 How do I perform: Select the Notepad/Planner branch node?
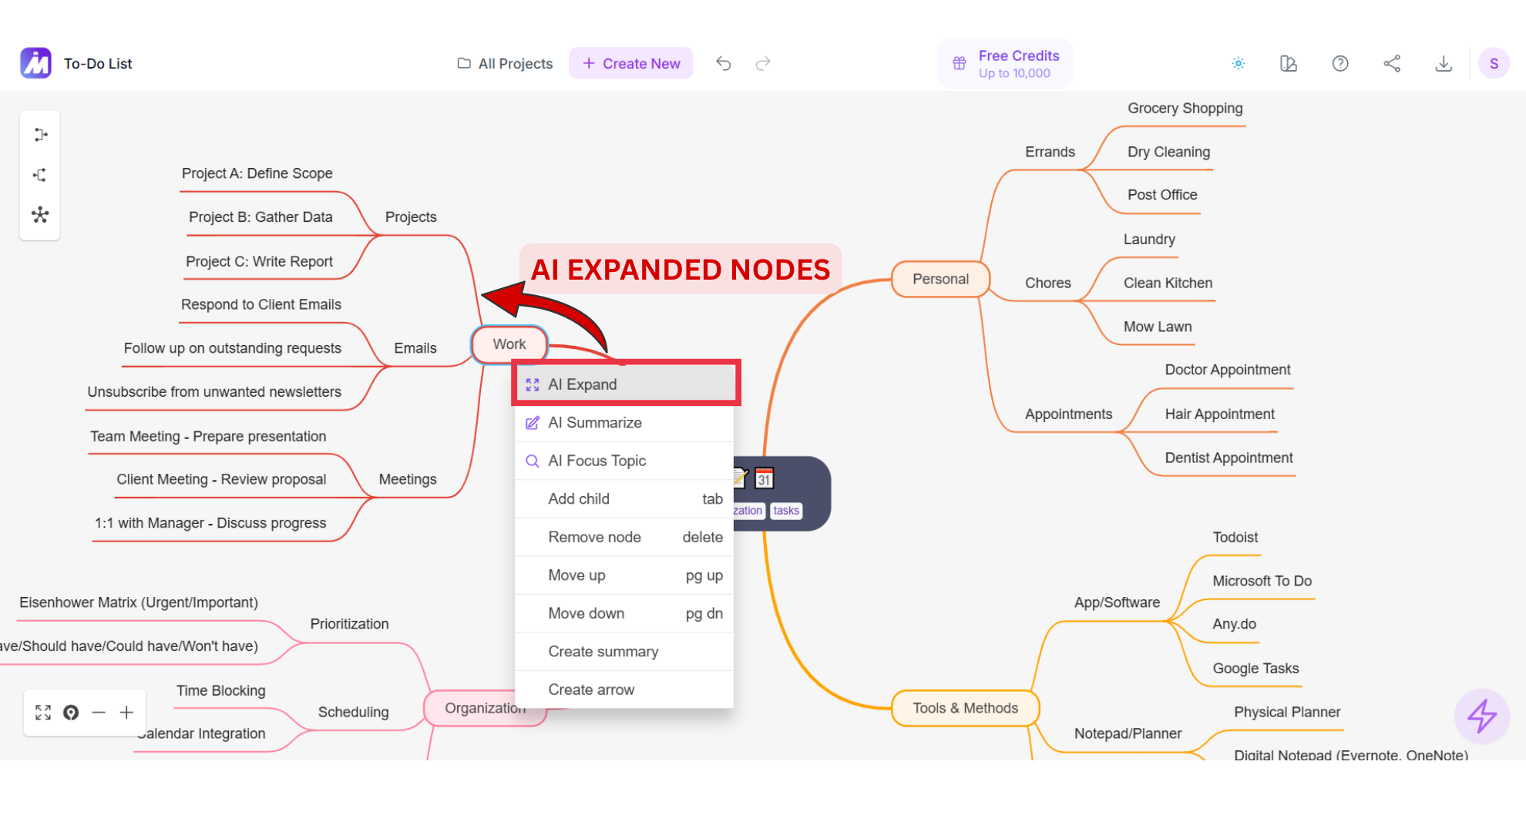1128,733
